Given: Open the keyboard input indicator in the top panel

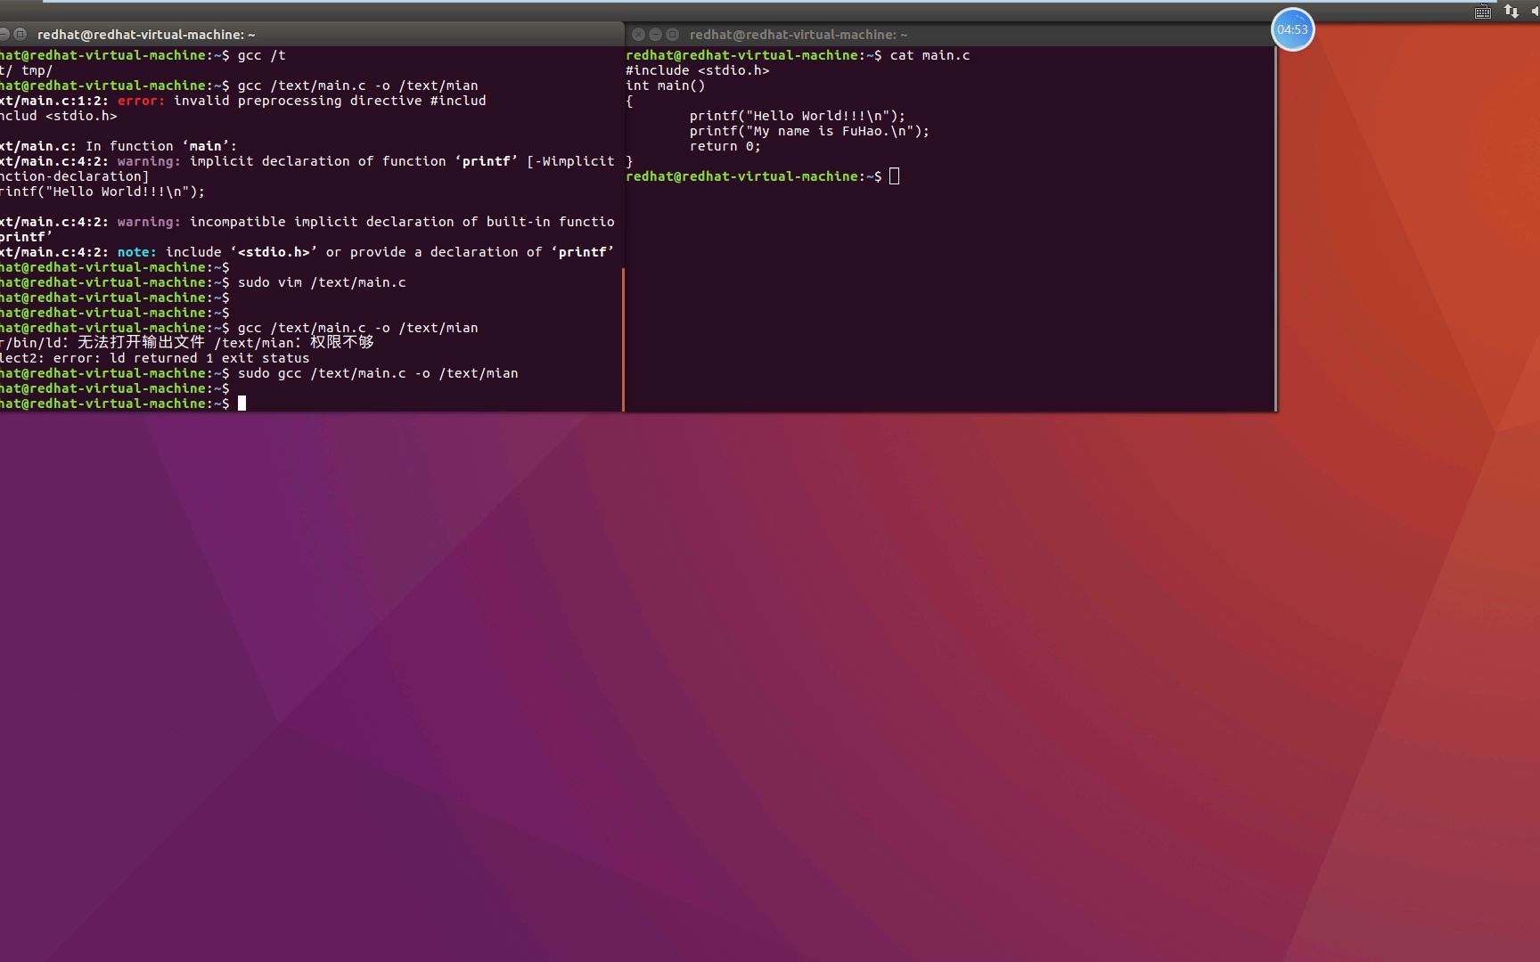Looking at the screenshot, I should click(1483, 12).
